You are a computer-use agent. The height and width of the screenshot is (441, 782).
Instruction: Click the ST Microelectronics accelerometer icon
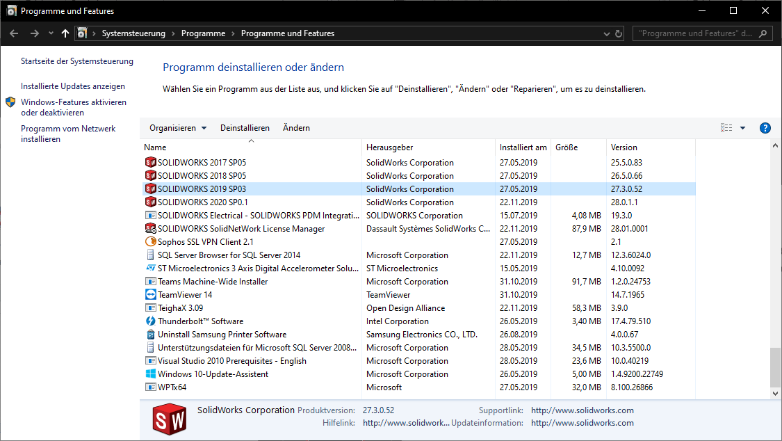pyautogui.click(x=151, y=268)
